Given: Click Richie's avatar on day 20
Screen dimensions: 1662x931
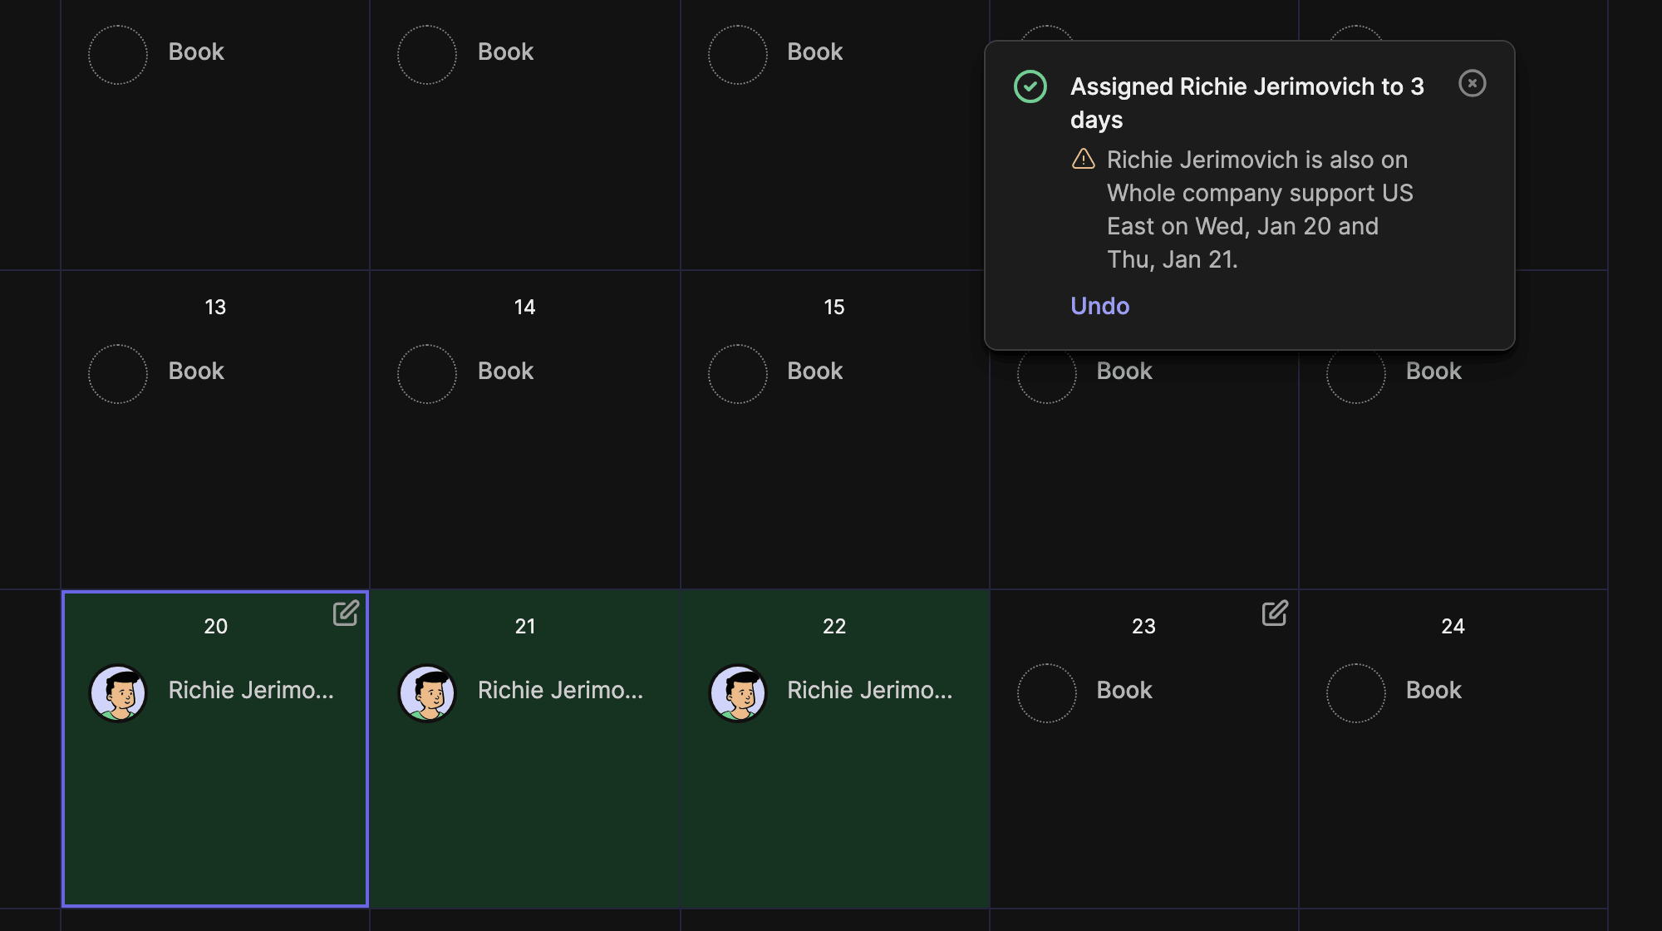Looking at the screenshot, I should pyautogui.click(x=118, y=692).
